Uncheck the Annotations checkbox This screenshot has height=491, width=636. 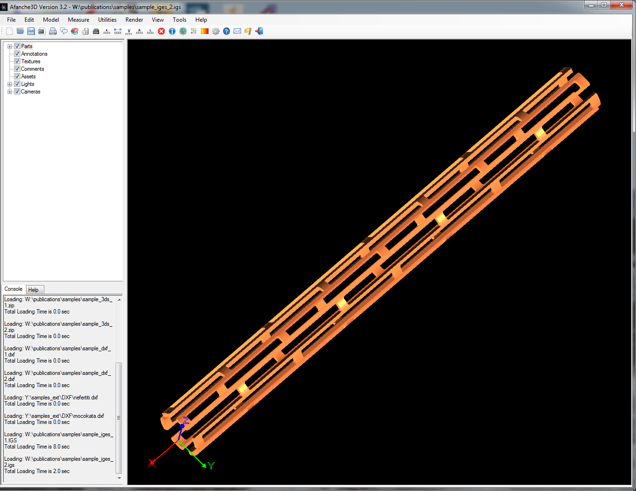click(17, 54)
